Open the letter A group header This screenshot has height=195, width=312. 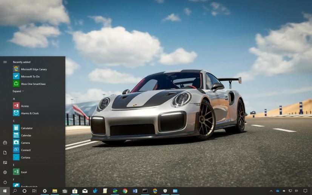tap(14, 99)
